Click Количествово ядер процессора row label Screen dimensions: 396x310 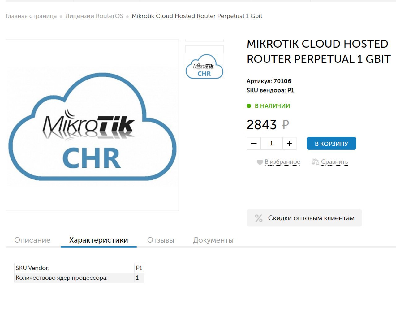[62, 278]
